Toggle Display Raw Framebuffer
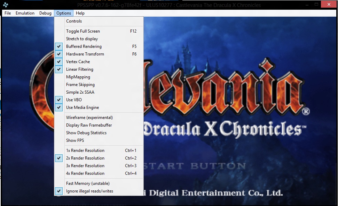The height and width of the screenshot is (206, 338). [99, 125]
